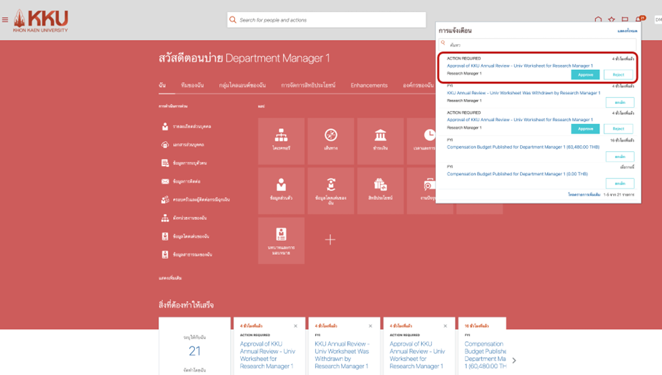662x375 pixels.
Task: Open the organization chart tile with hierarchy icon
Action: [x=281, y=140]
